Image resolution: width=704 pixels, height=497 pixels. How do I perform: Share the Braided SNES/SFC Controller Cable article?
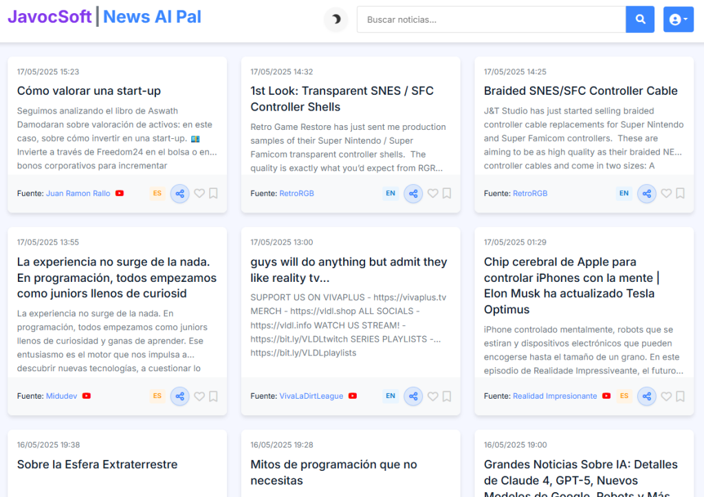[646, 193]
